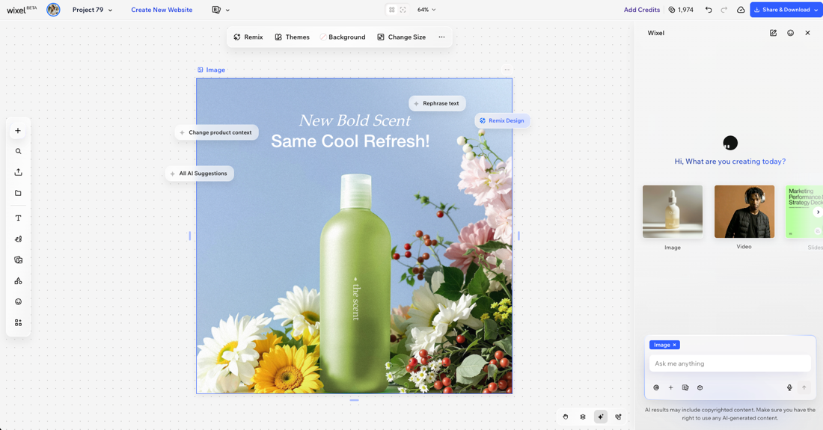Select the draw brush tool in sidebar
The width and height of the screenshot is (823, 430).
pos(18,239)
